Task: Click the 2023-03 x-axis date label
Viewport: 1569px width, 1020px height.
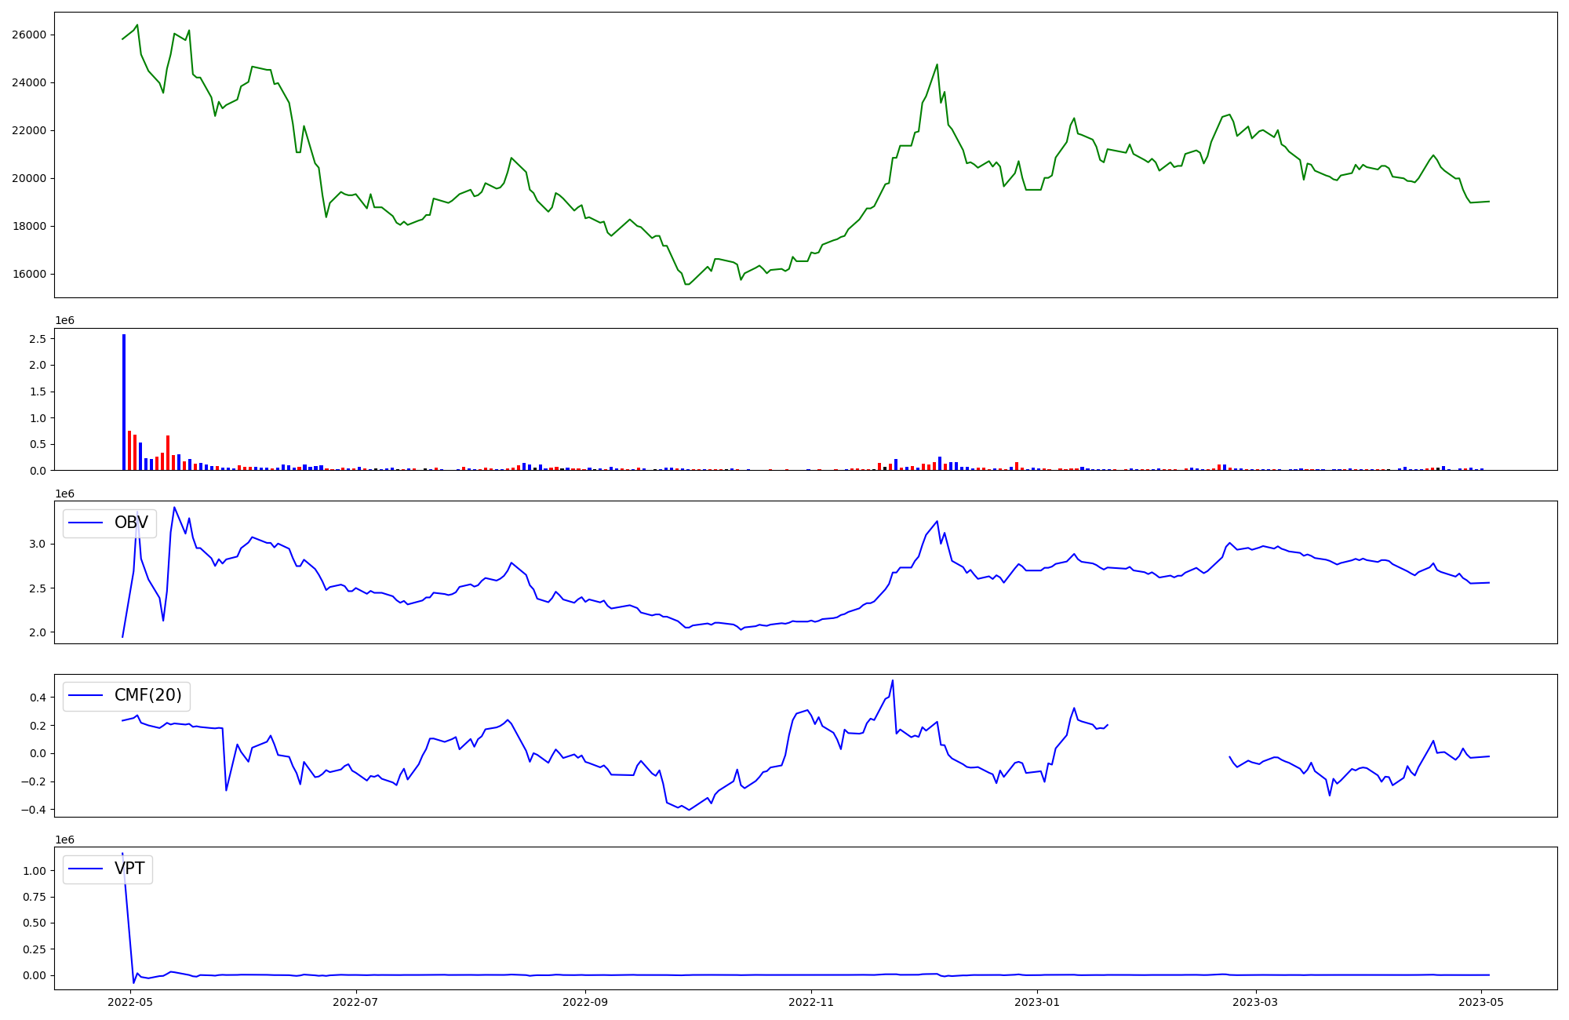Action: (x=1255, y=1002)
